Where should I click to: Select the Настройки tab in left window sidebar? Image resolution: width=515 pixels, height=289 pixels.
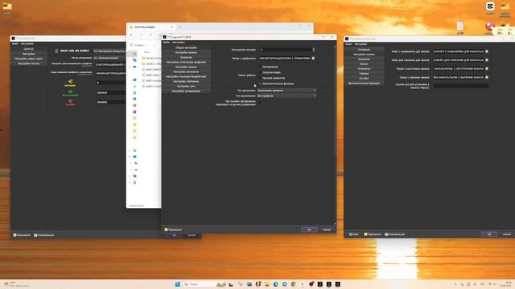(x=29, y=54)
